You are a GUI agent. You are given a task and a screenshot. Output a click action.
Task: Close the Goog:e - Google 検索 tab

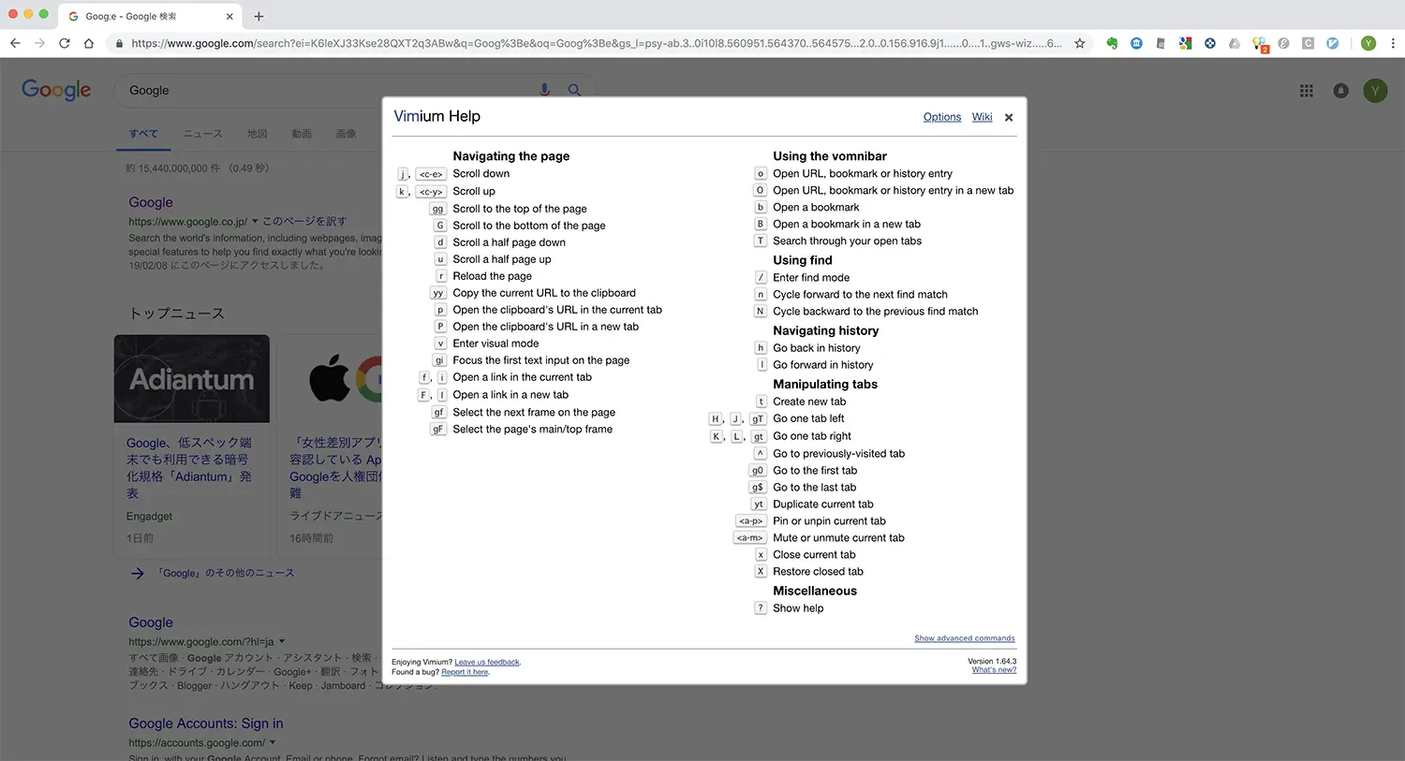(229, 16)
